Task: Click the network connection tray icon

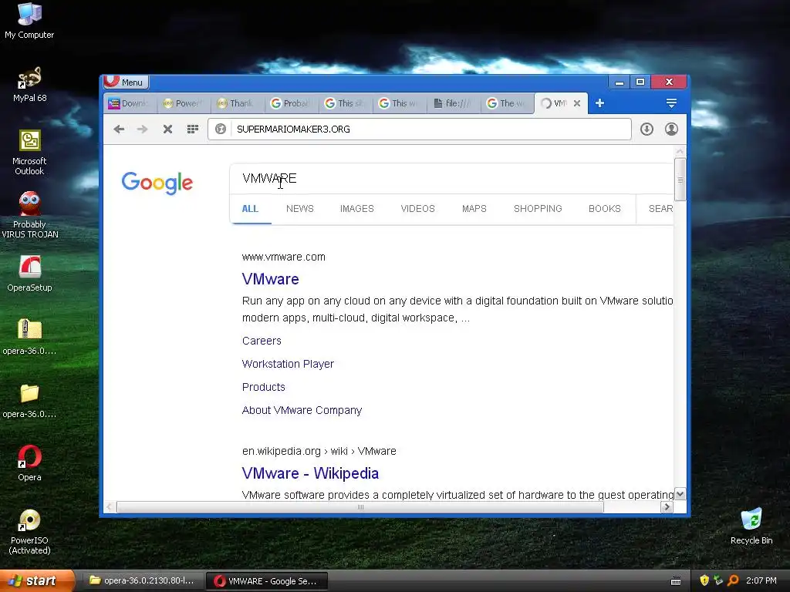Action: coord(718,581)
